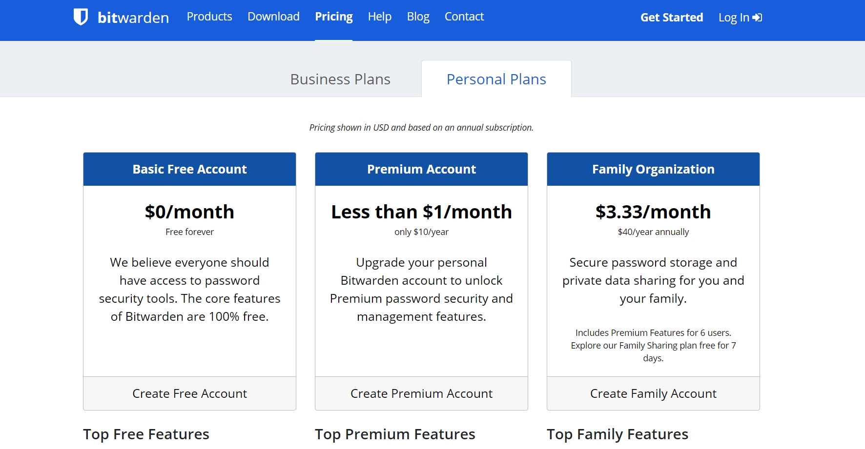Screen dimensions: 865x449
Task: Click the Less than $1/month price
Action: point(422,212)
